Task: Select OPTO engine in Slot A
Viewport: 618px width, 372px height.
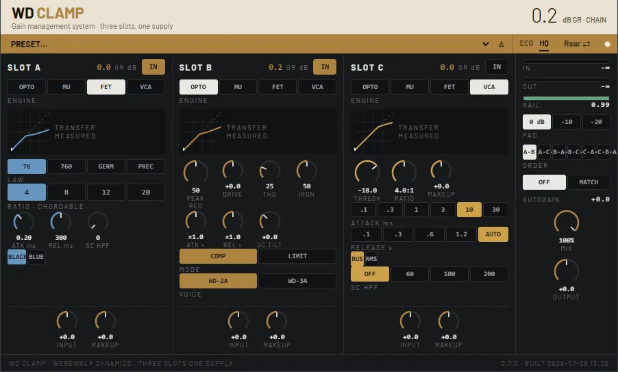Action: coord(27,87)
